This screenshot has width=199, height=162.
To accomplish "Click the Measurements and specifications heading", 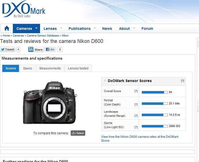I will tap(32, 58).
